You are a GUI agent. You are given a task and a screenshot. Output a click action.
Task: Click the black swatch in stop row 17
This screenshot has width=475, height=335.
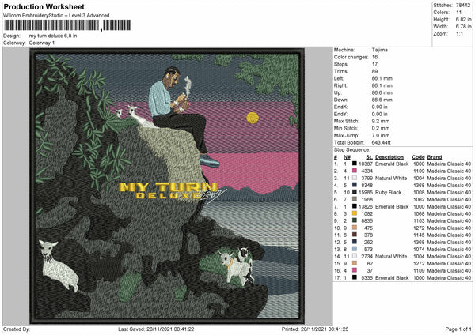(354, 277)
